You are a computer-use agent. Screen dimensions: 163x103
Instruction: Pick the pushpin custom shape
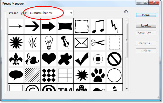click(x=65, y=42)
